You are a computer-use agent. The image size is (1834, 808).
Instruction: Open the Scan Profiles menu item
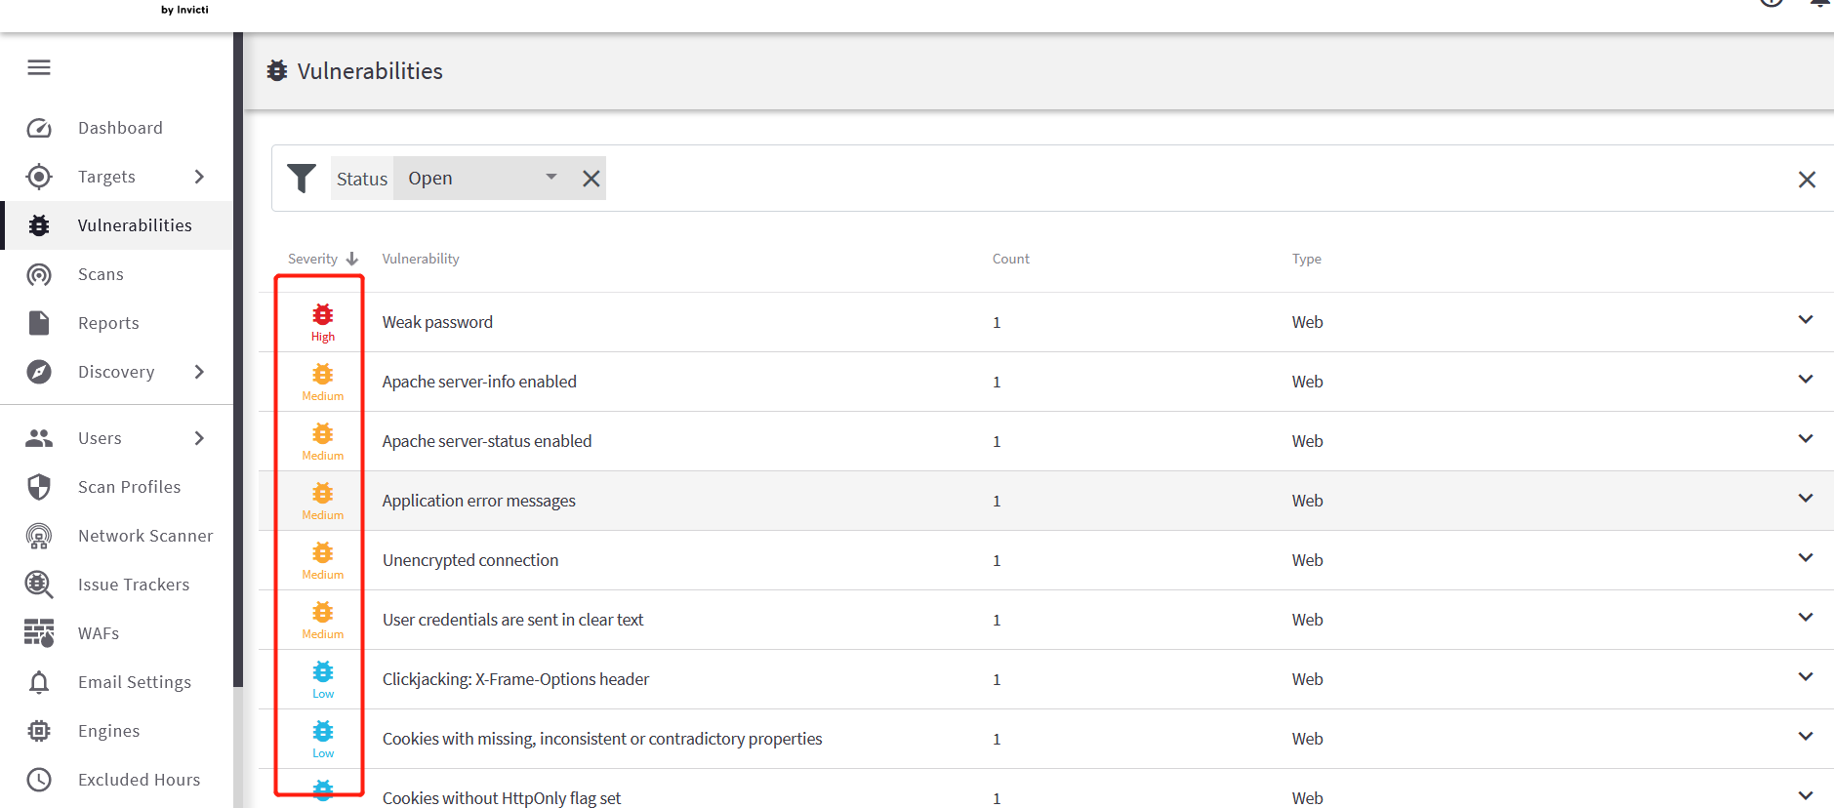coord(117,487)
